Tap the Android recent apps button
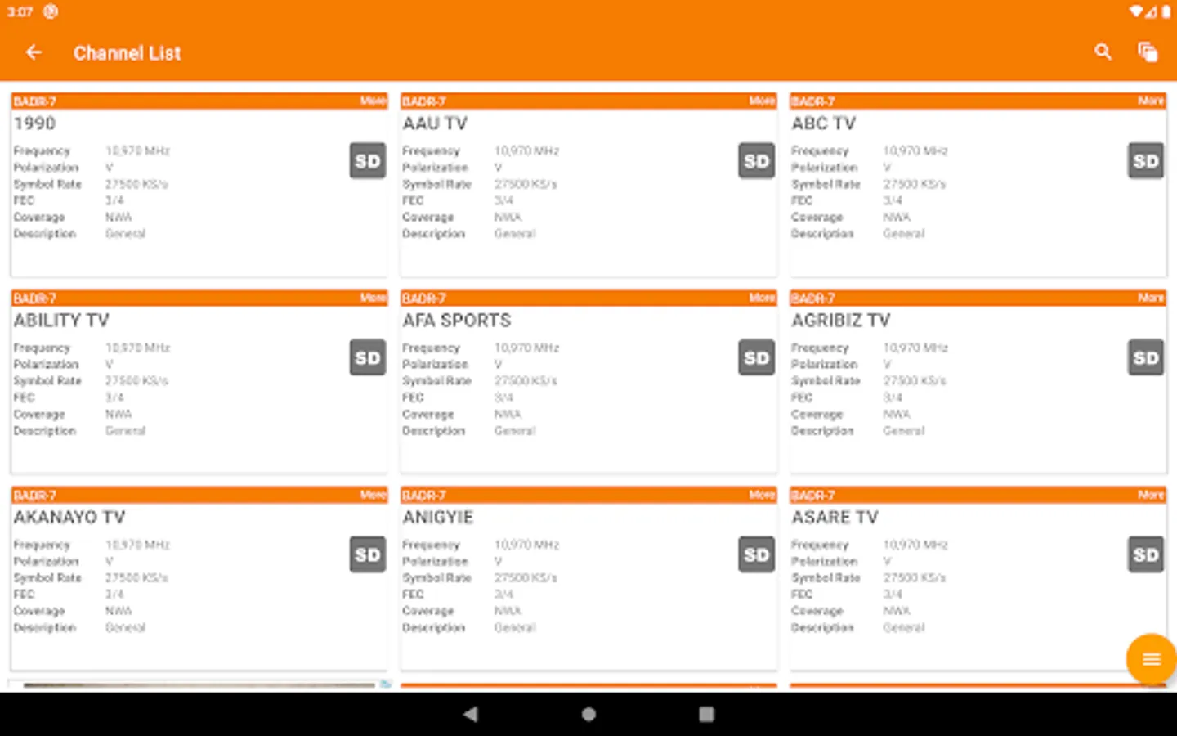The height and width of the screenshot is (736, 1177). click(706, 714)
